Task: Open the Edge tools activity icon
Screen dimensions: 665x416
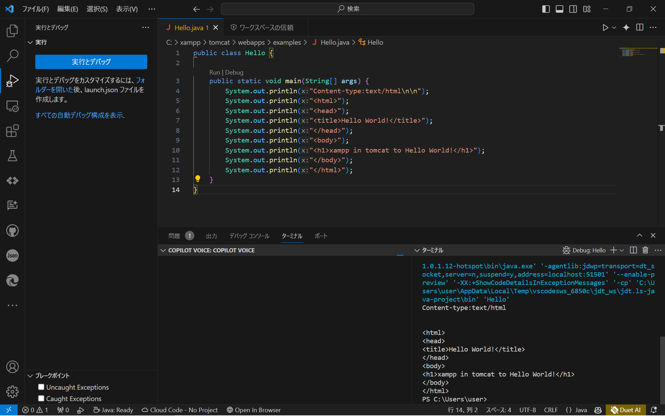Action: (x=12, y=280)
